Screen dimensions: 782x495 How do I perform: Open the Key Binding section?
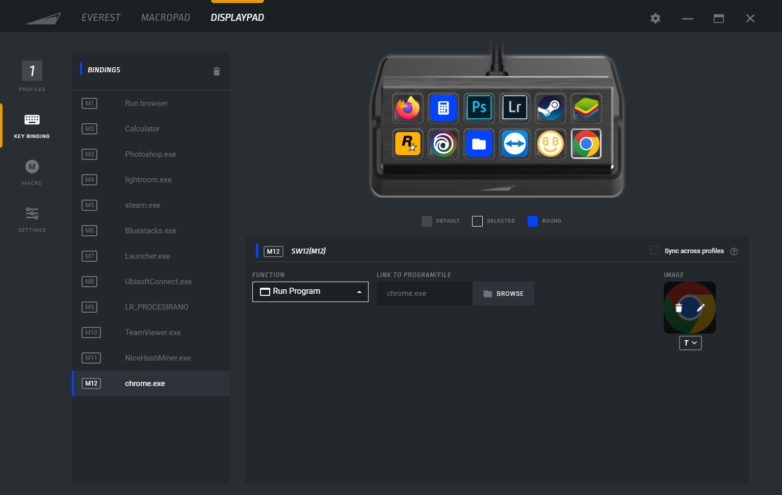coord(32,126)
